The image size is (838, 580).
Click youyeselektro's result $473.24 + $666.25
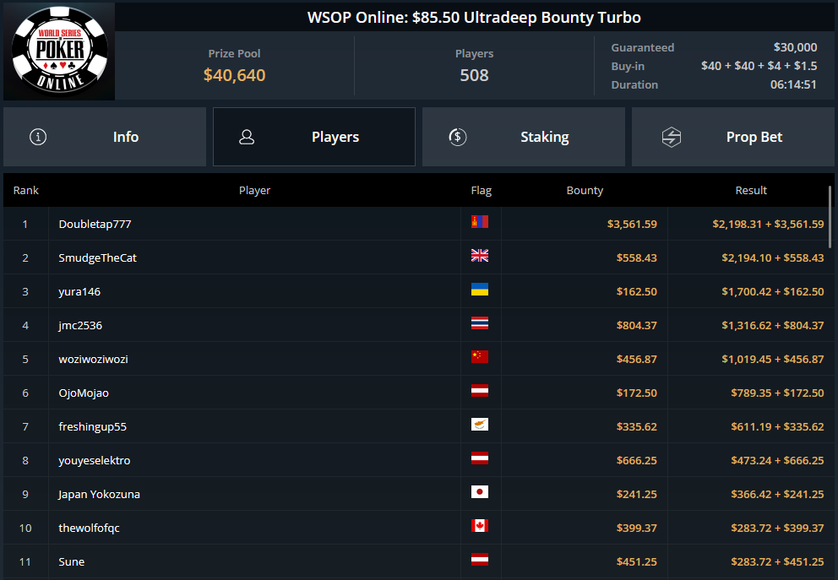coord(778,460)
